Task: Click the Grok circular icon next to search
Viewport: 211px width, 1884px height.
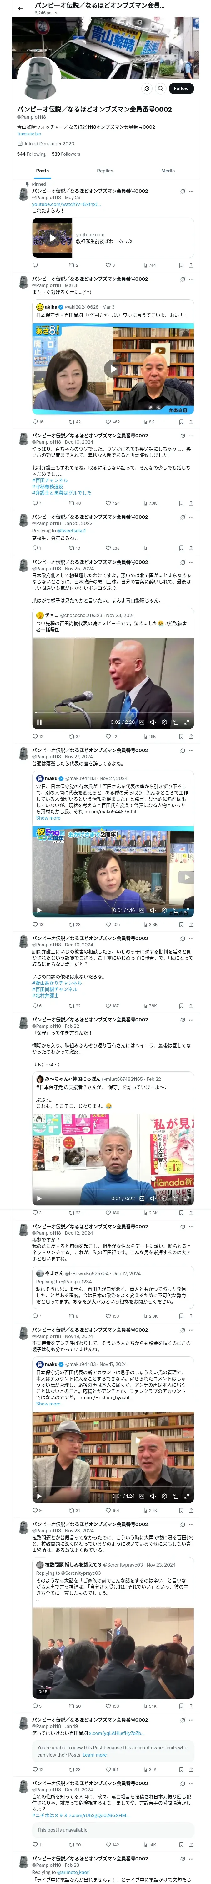Action: coord(147,89)
